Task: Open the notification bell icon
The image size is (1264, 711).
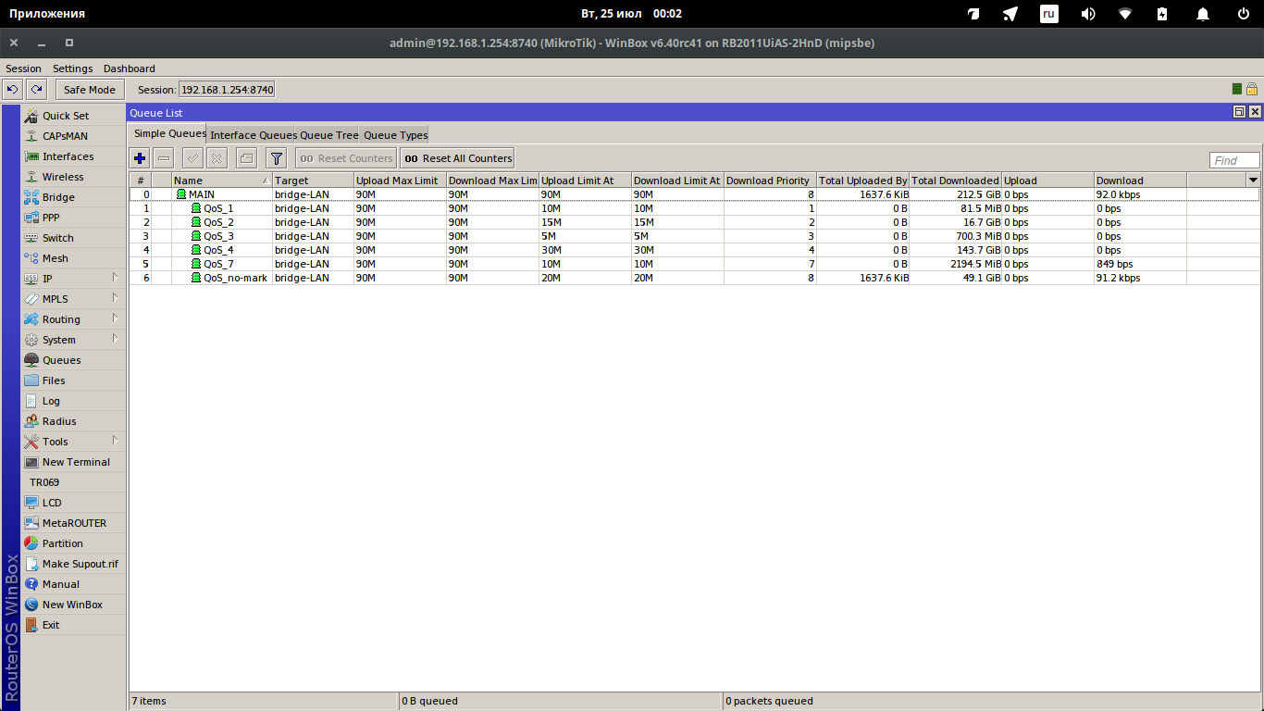Action: point(1203,14)
